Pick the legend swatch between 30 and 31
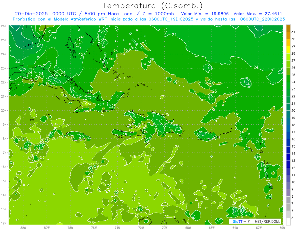 [288, 36]
